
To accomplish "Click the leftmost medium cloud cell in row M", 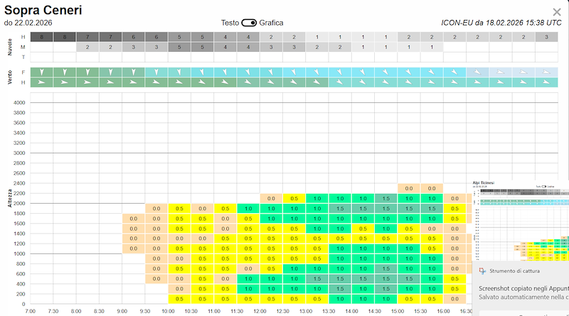I will [x=87, y=47].
